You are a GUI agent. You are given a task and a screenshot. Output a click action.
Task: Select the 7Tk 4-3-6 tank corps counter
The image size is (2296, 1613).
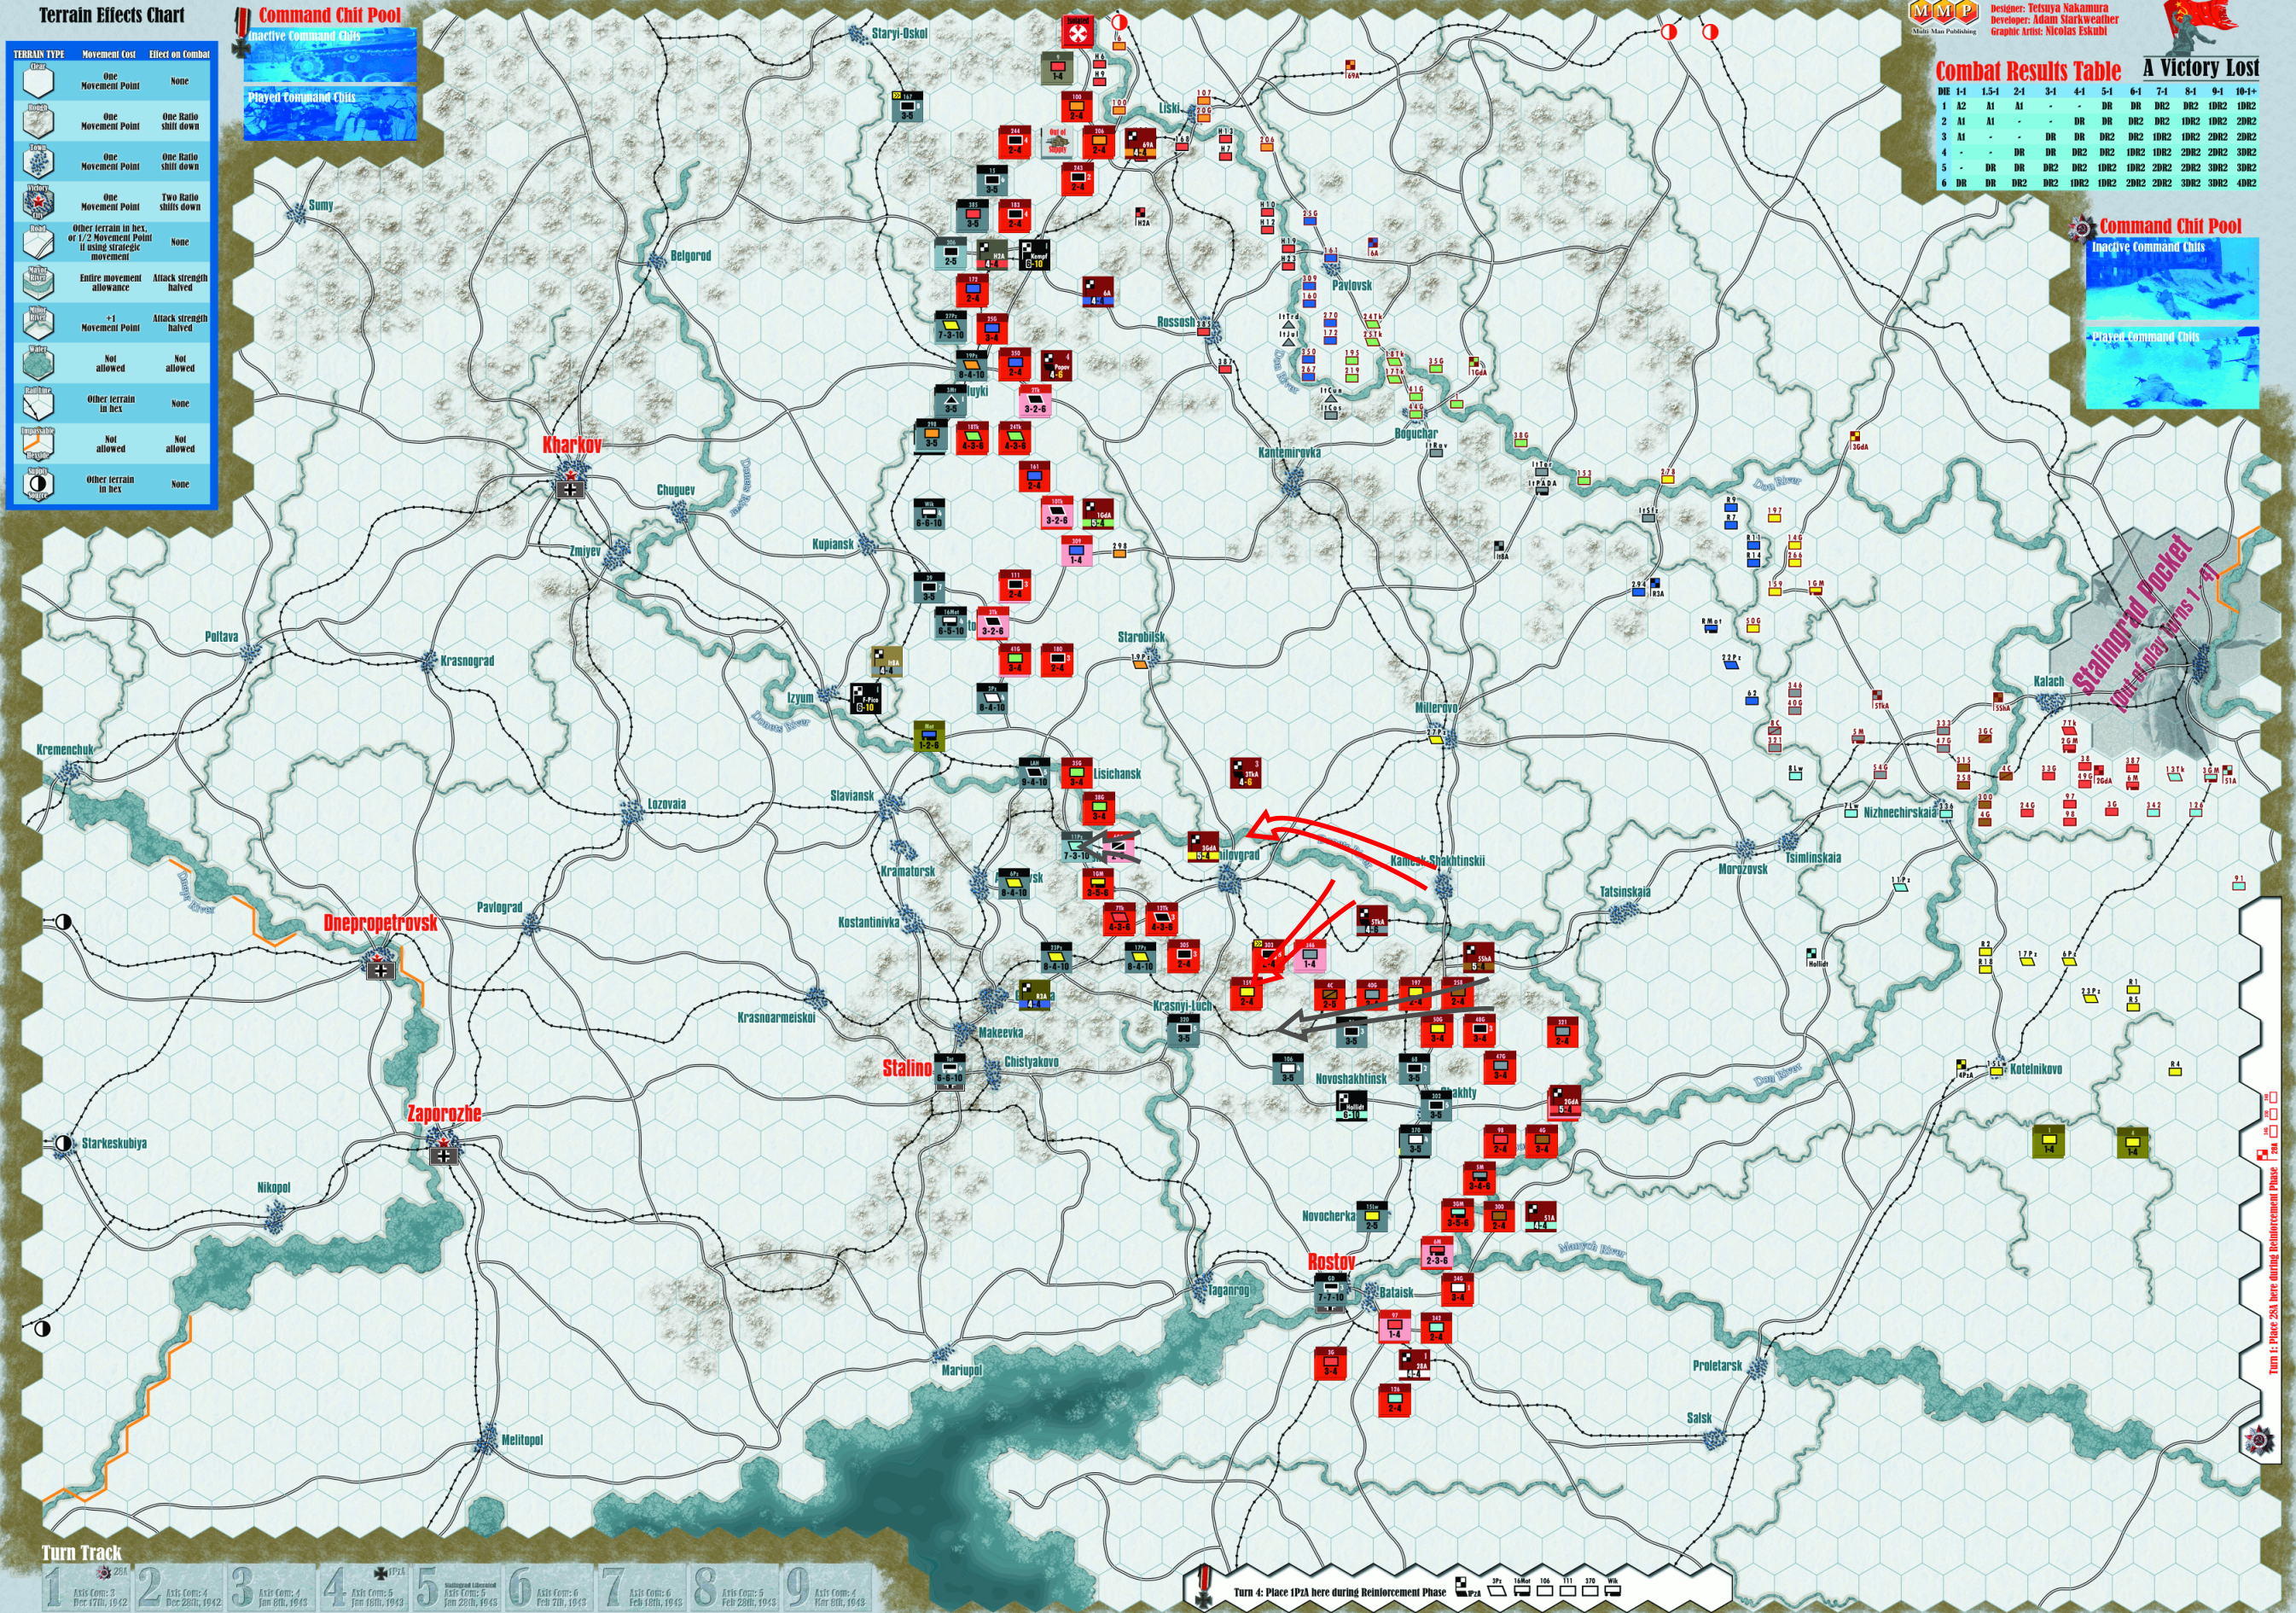(1120, 920)
